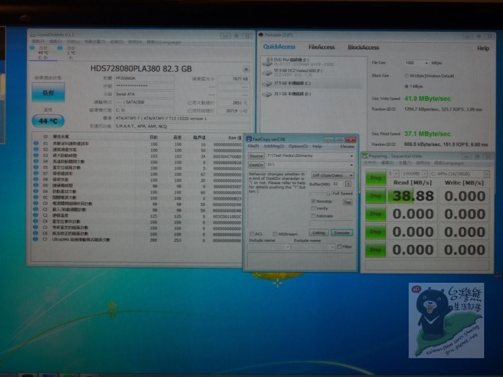Image resolution: width=503 pixels, height=377 pixels.
Task: Select the 1 MByte block size radio
Action: [407, 86]
